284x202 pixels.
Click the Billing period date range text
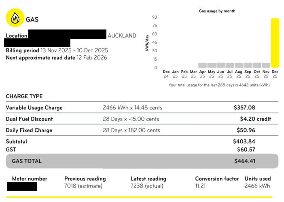(74, 50)
